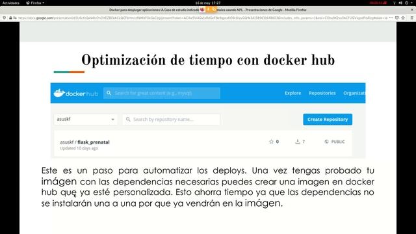
Task: Click the Search by repository name field
Action: pos(171,120)
